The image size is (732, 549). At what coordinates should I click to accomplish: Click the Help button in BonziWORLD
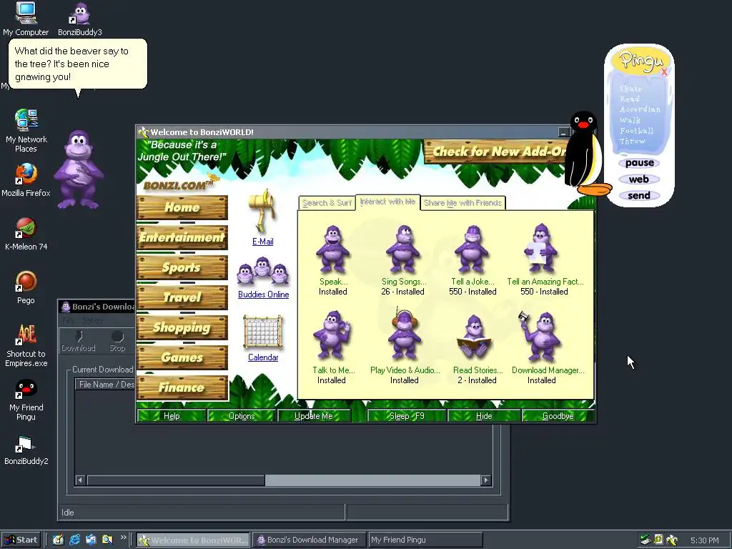click(172, 416)
